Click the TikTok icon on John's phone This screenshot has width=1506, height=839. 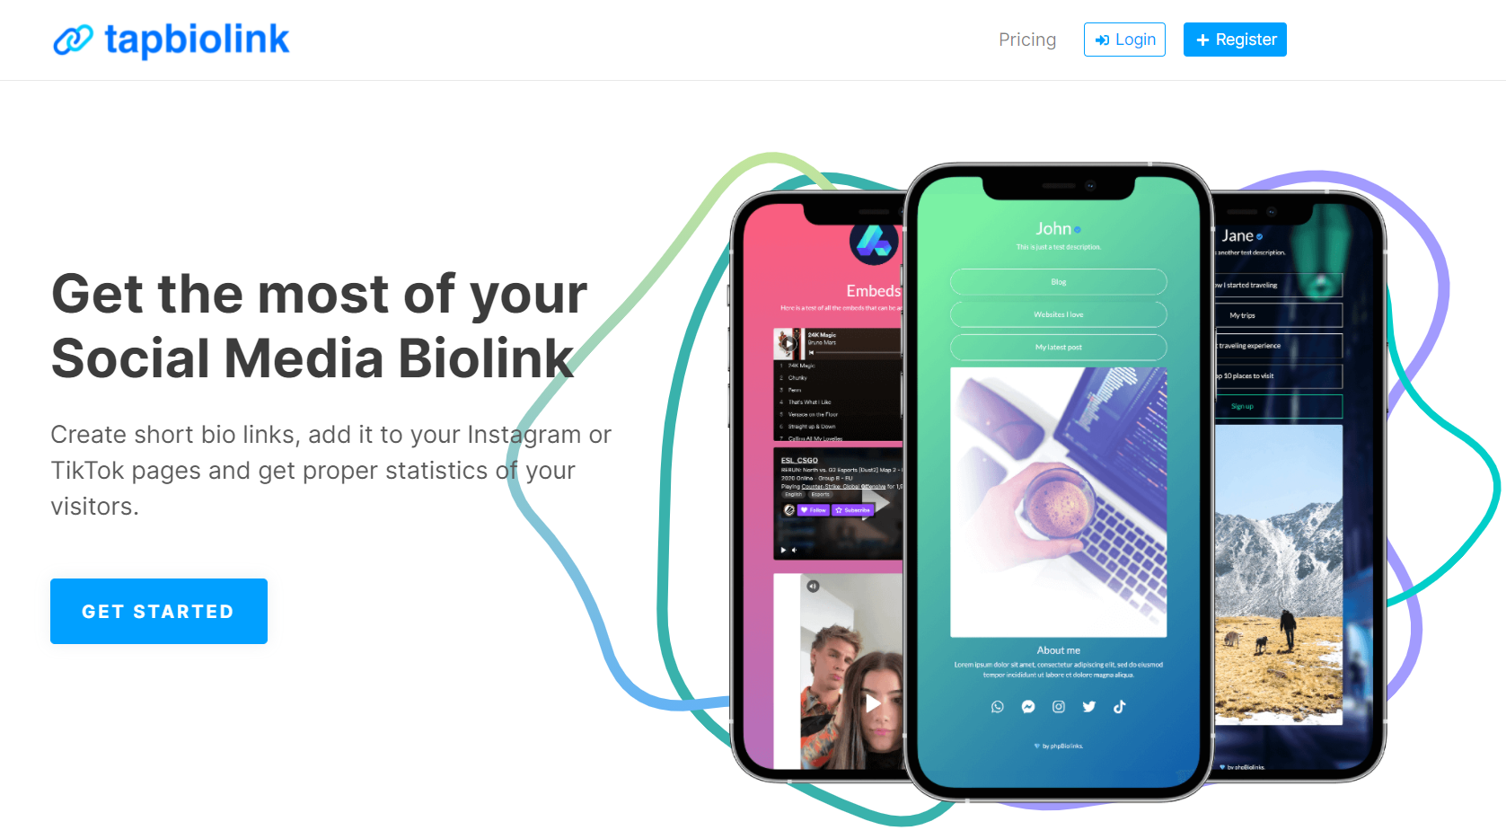tap(1120, 707)
